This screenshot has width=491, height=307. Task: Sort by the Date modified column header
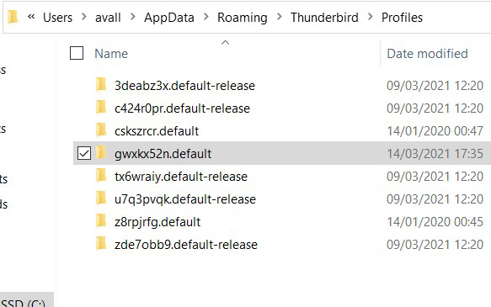pyautogui.click(x=428, y=54)
